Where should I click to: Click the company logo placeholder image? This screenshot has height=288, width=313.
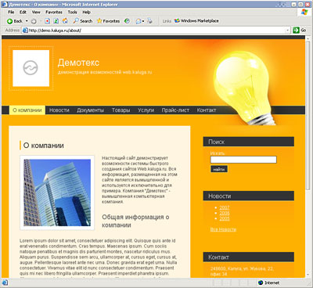click(x=31, y=68)
